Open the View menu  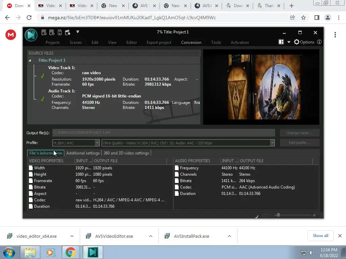tap(112, 42)
